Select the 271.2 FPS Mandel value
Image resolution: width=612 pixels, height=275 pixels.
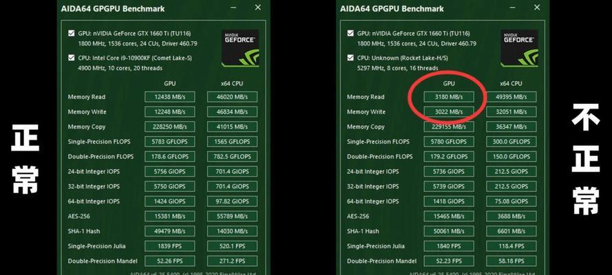pos(232,261)
